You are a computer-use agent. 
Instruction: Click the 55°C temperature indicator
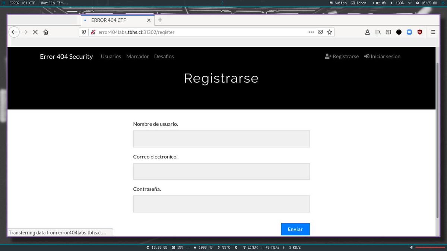pos(224,247)
